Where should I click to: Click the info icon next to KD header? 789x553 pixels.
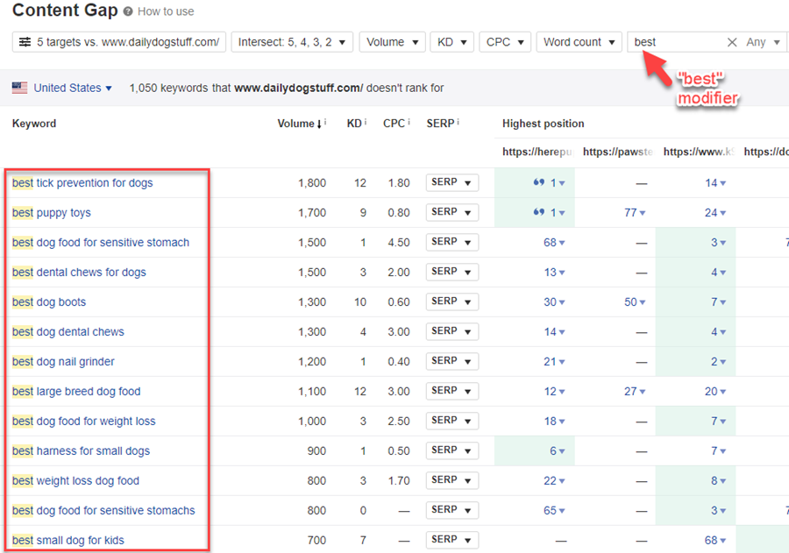(x=366, y=124)
